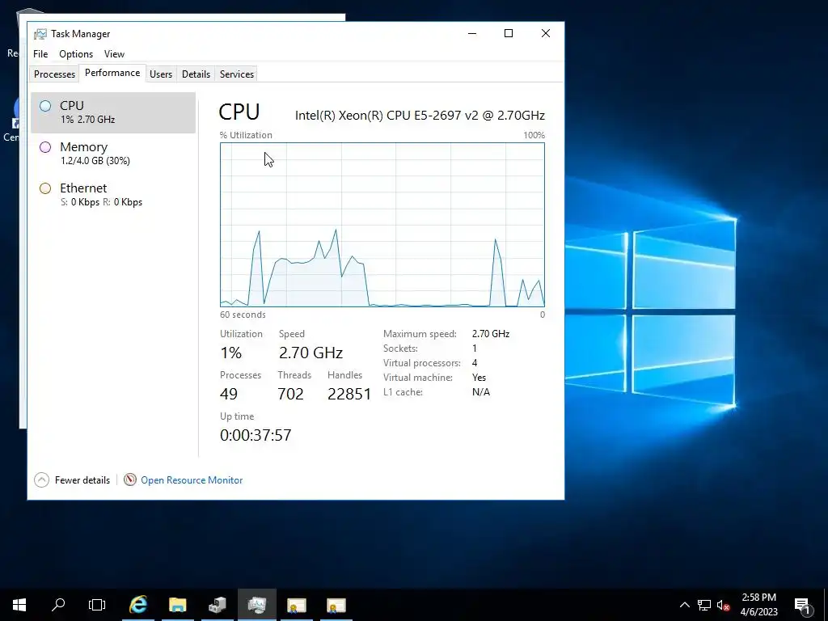Click Task Manager taskbar icon
The image size is (828, 621).
coord(257,605)
